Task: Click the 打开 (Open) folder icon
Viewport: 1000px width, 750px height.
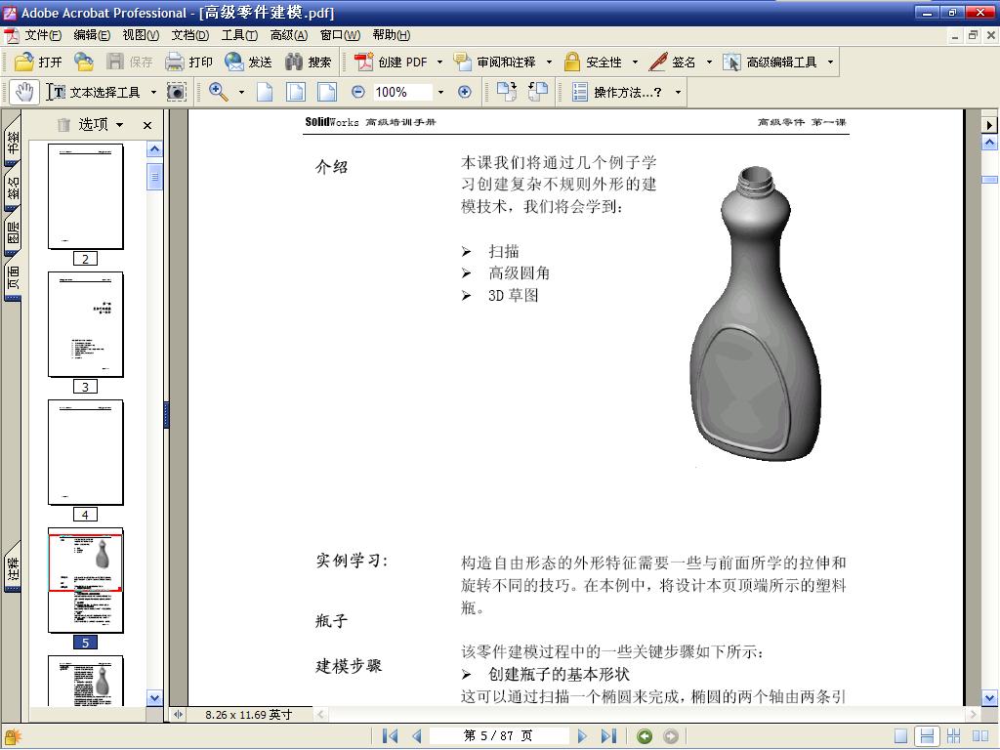Action: click(24, 62)
